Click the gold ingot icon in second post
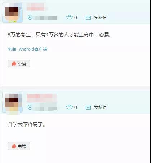 coord(69,107)
